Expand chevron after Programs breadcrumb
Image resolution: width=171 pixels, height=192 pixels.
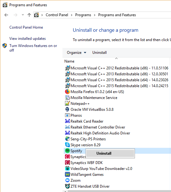pos(95,15)
